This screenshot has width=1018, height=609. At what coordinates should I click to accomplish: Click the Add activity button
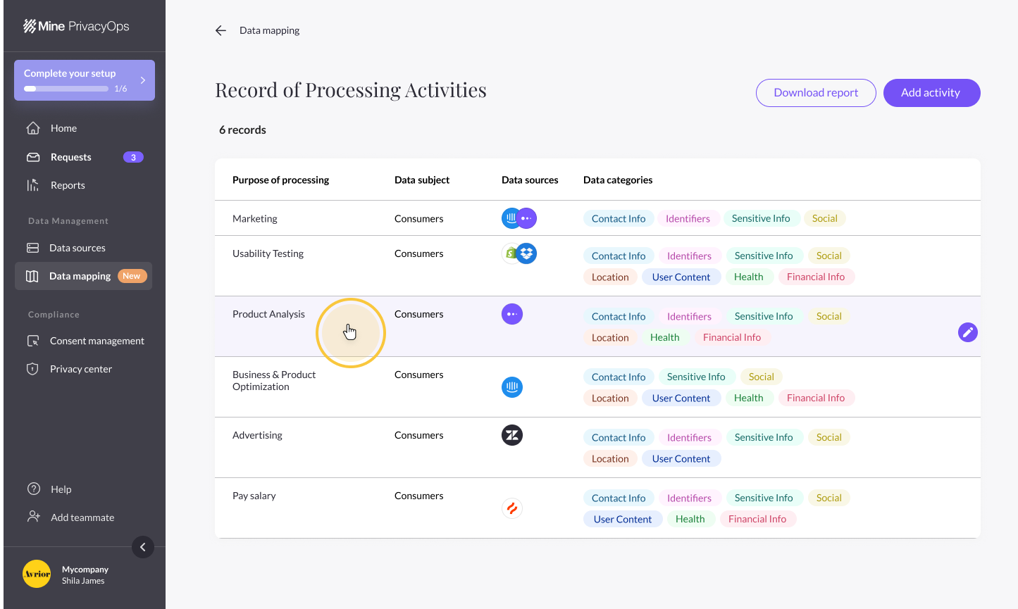pyautogui.click(x=931, y=92)
